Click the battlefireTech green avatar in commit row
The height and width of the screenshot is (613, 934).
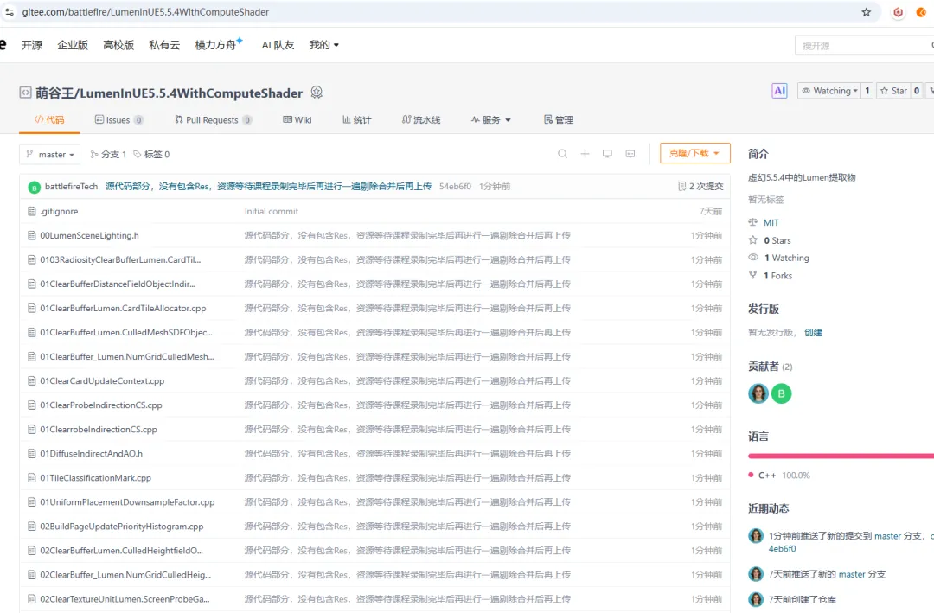[34, 187]
